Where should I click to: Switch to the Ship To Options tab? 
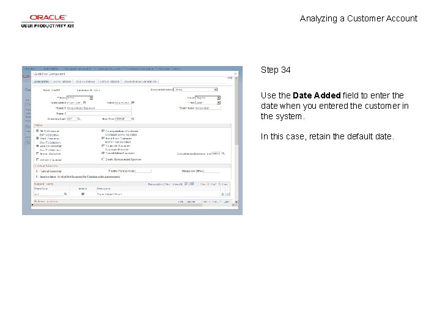pos(86,81)
